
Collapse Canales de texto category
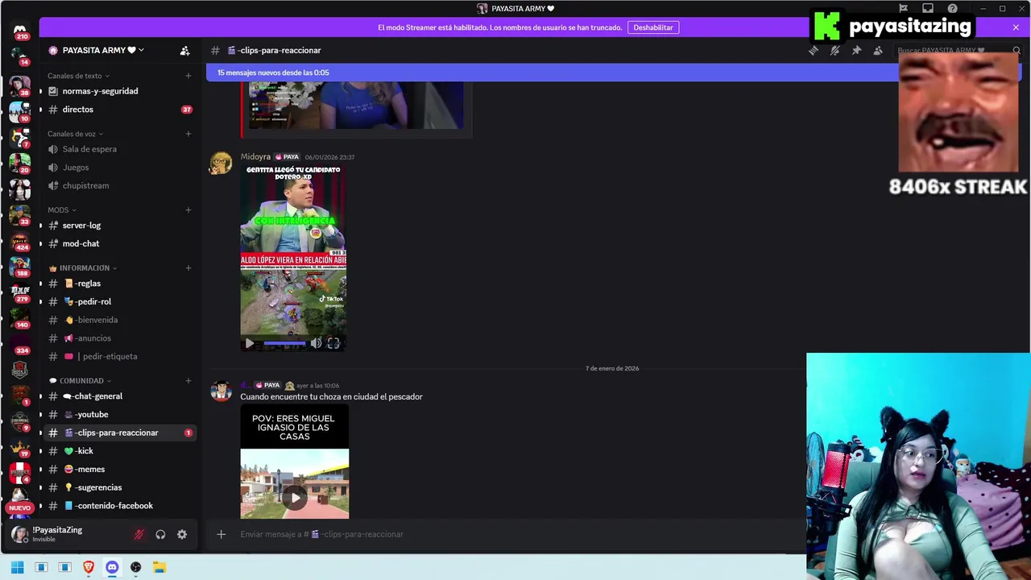(78, 76)
